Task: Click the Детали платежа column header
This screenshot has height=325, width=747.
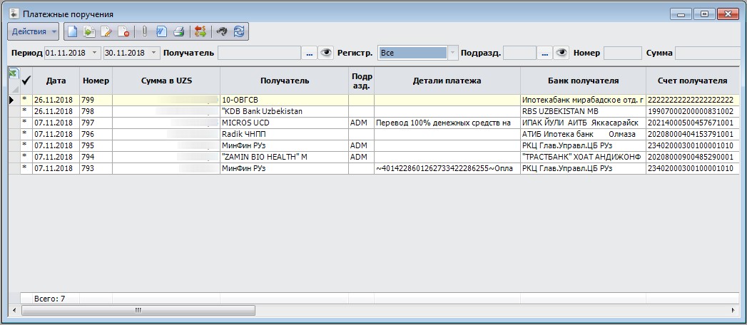Action: click(447, 81)
